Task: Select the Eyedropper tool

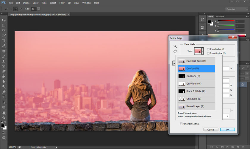Action: pos(4,46)
